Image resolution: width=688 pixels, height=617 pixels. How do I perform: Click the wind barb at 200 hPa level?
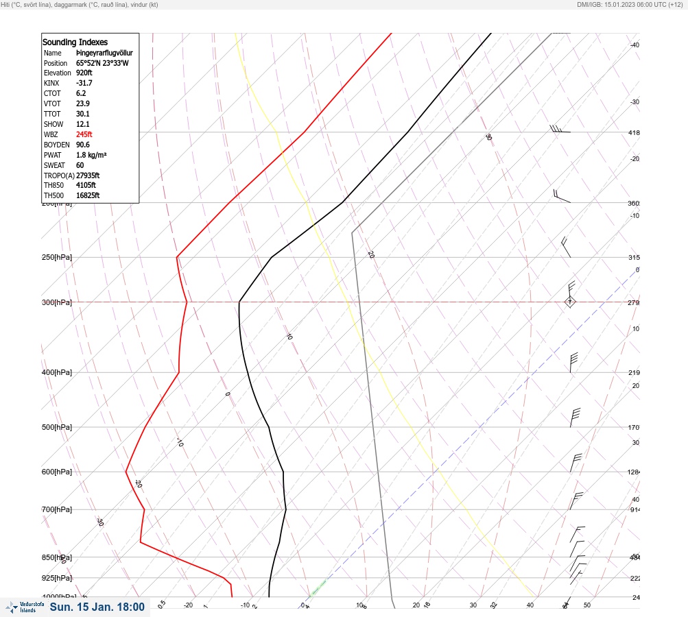562,196
